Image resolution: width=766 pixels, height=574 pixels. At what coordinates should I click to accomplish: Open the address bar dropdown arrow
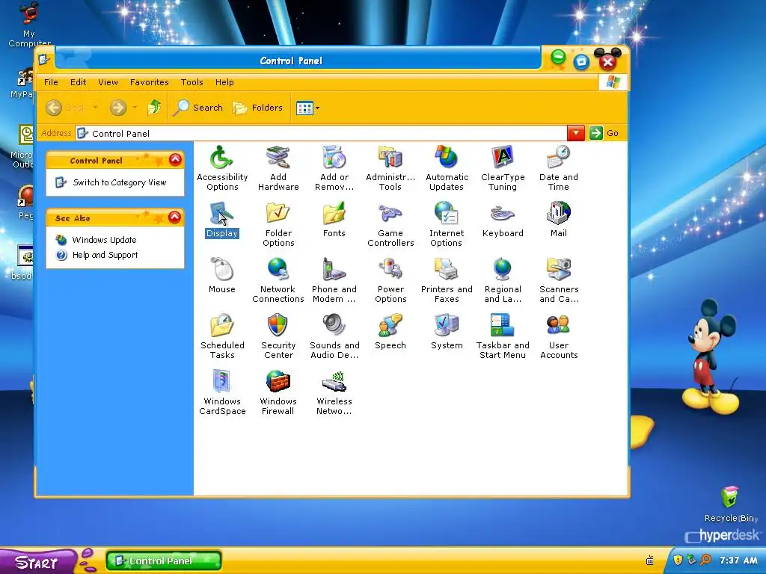click(576, 133)
